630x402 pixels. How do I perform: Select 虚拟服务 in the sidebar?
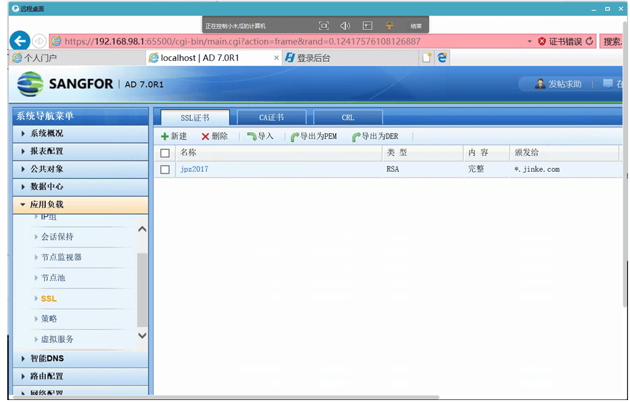[x=57, y=339]
